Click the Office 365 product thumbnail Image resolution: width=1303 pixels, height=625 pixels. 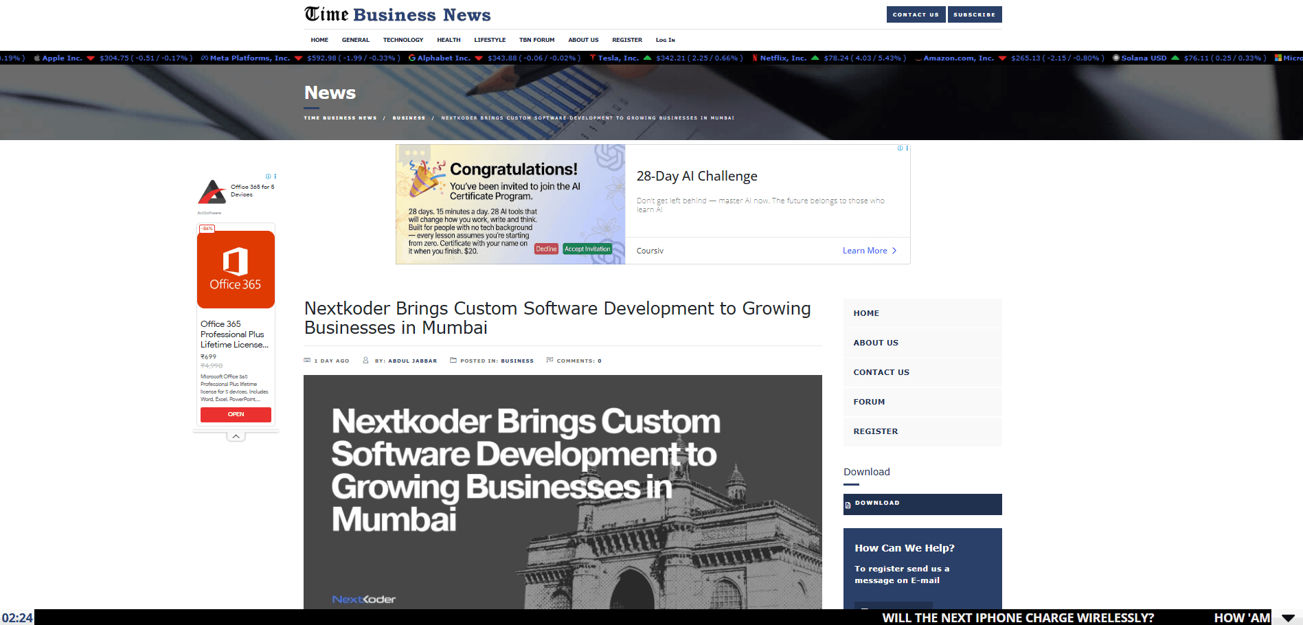click(236, 269)
